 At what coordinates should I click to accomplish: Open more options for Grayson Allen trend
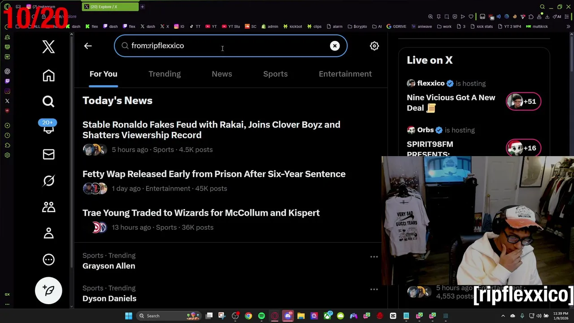374,257
